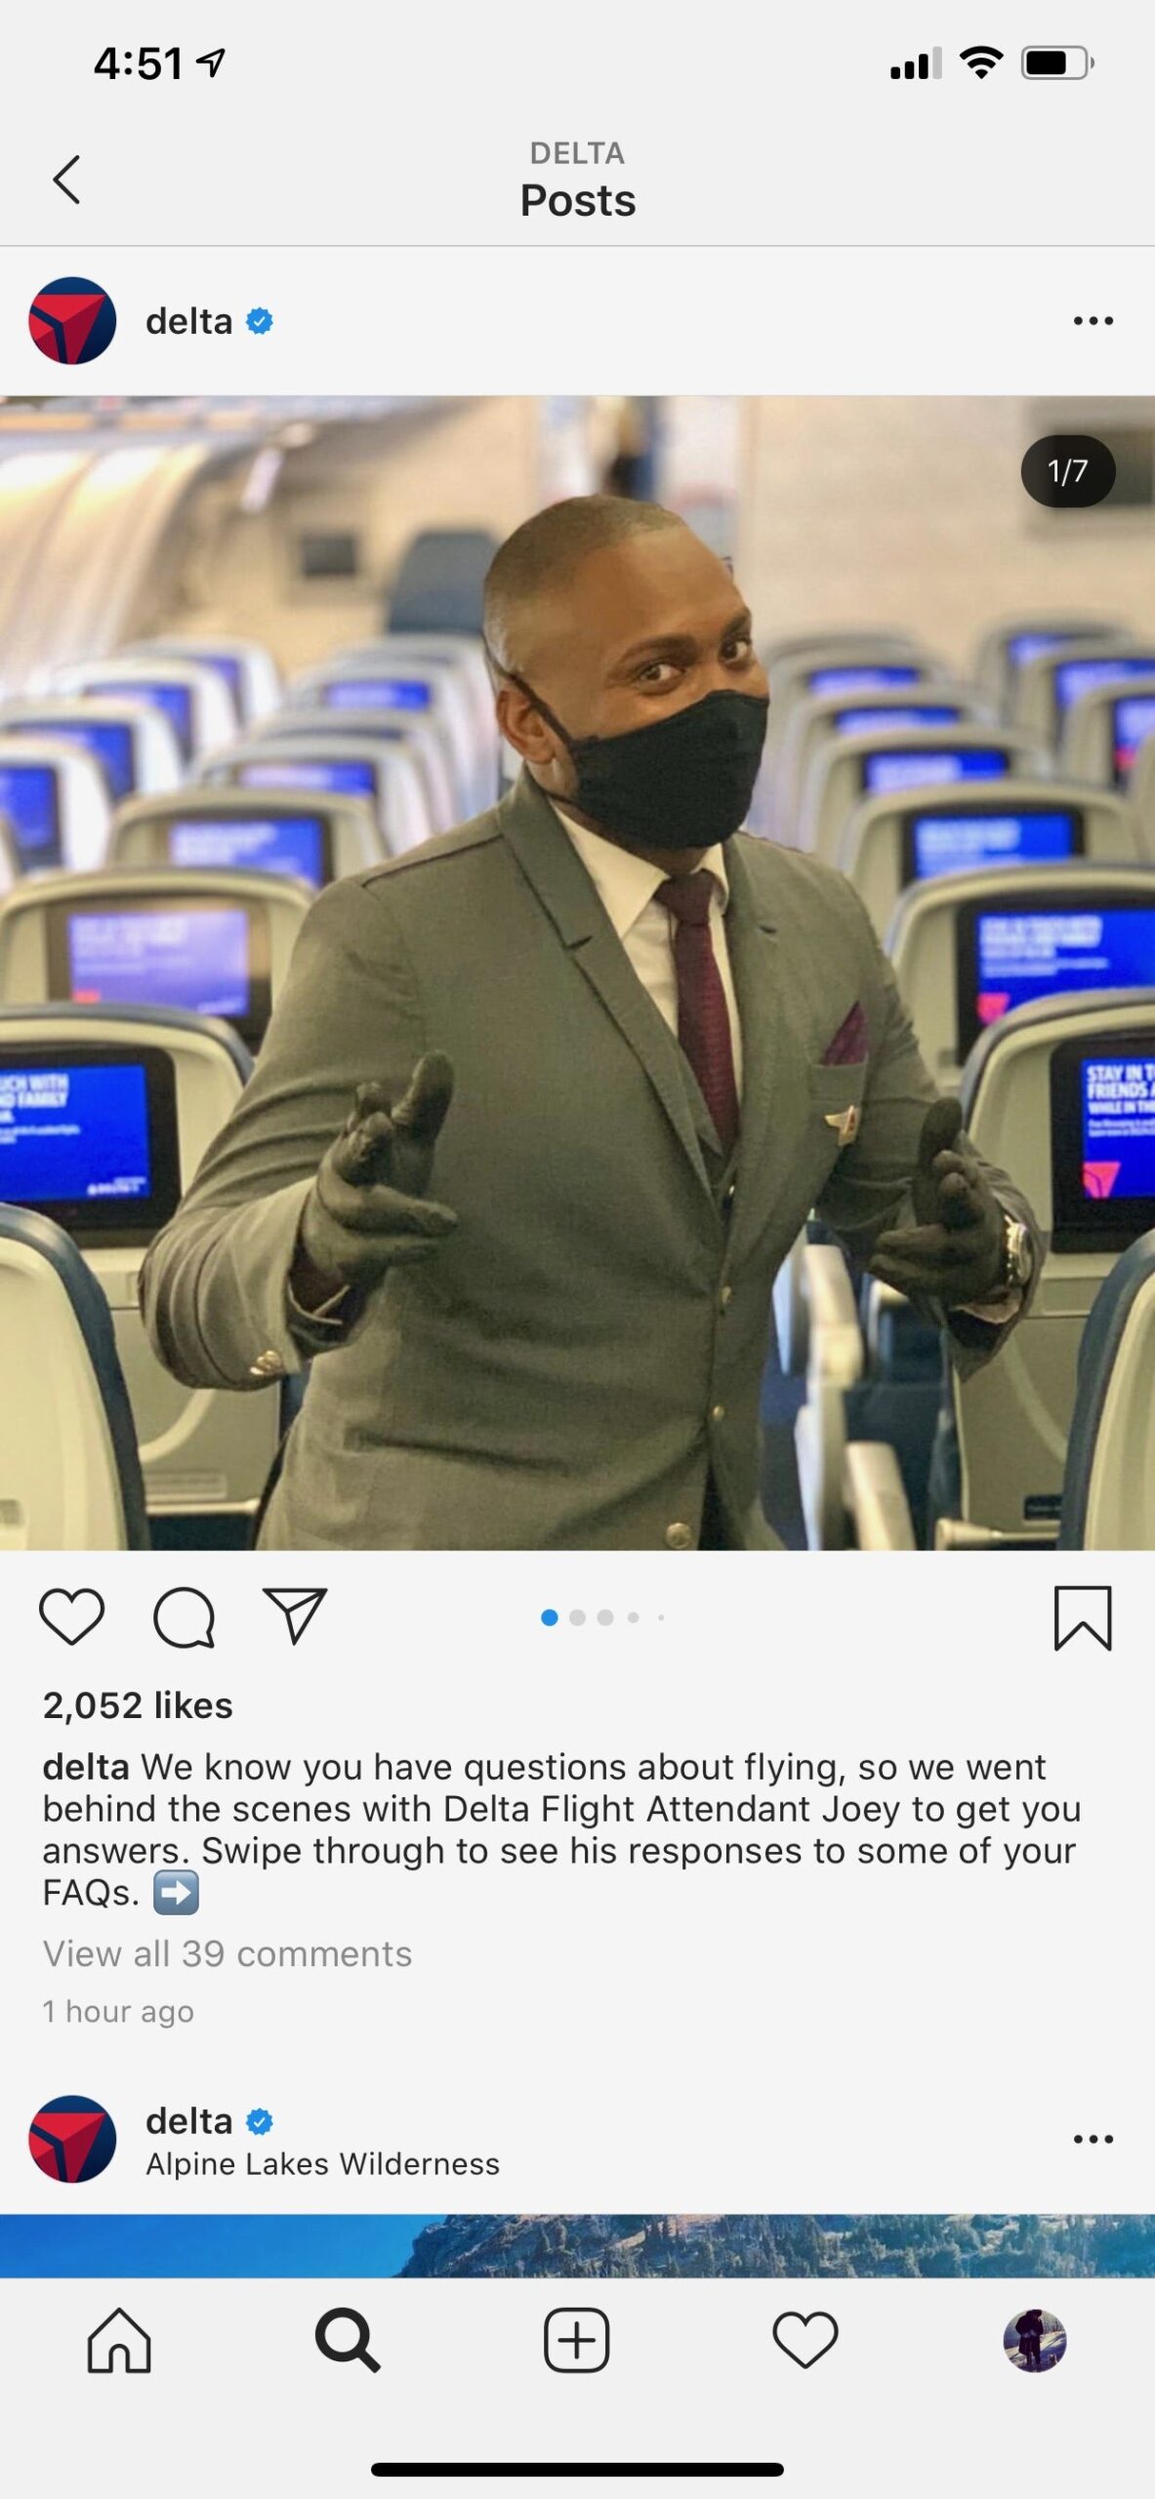Screen dimensions: 1155x2499
Task: Open the first post's three-dot options menu
Action: [1093, 321]
